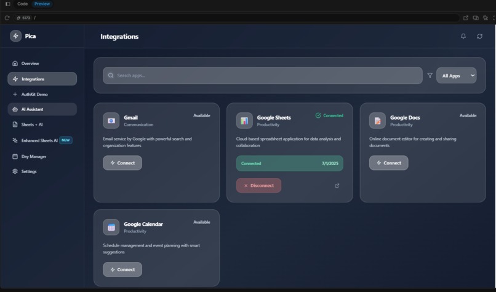Click the Google Sheets app icon
496x292 pixels.
point(244,120)
